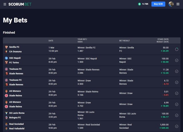Click the Sevilla FC team crest
This screenshot has height=132, width=183.
point(6,47)
